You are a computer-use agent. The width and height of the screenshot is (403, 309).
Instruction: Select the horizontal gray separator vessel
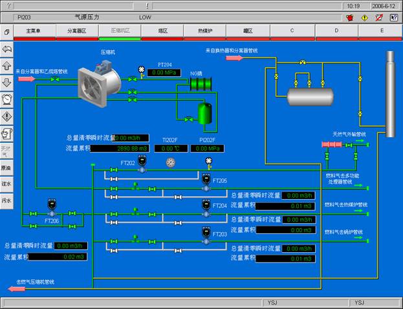(310, 96)
